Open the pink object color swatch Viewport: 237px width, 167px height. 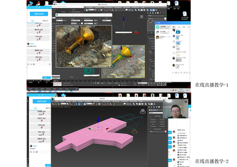[165, 132]
